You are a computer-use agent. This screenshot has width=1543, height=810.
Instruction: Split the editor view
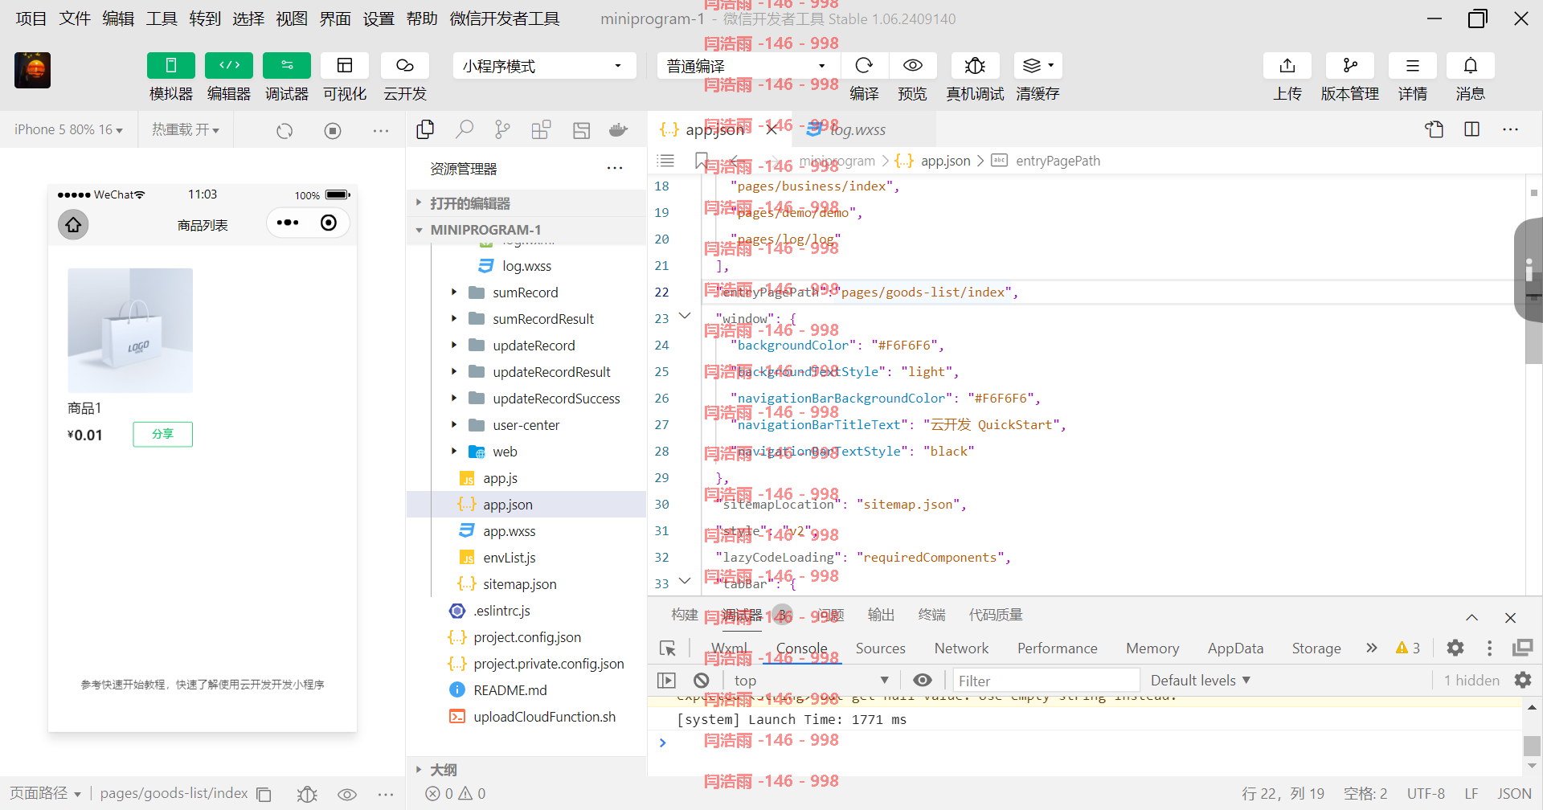click(1472, 129)
